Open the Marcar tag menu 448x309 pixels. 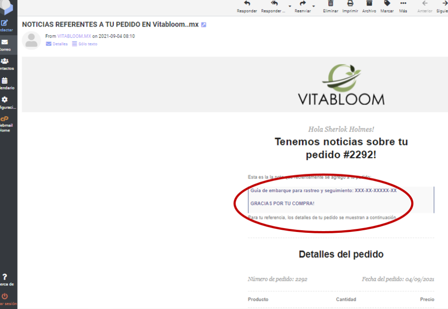[387, 7]
